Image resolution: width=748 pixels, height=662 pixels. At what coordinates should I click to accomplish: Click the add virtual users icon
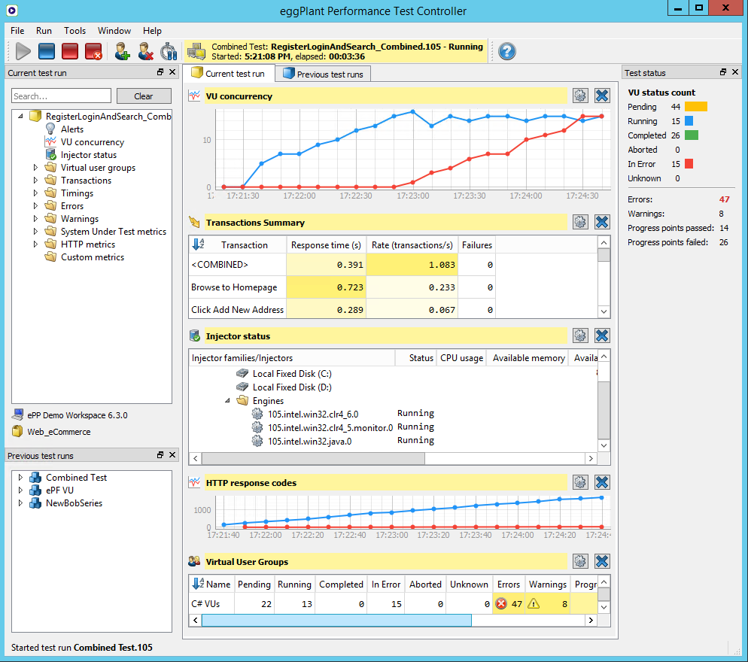[x=122, y=51]
